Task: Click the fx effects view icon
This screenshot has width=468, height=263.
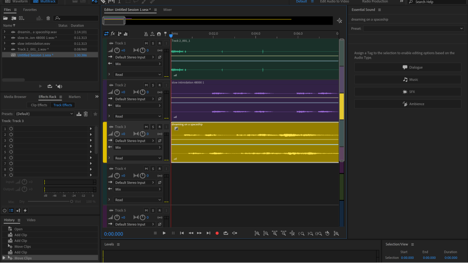Action: coord(113,34)
